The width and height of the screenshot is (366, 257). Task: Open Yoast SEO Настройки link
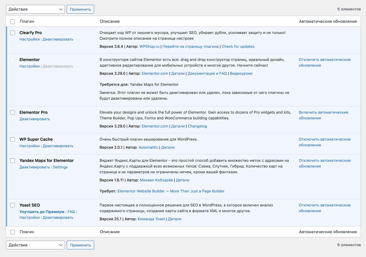[x=29, y=218]
